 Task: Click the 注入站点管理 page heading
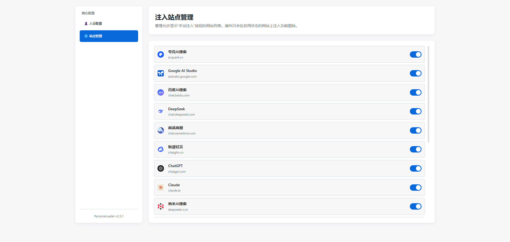click(174, 17)
